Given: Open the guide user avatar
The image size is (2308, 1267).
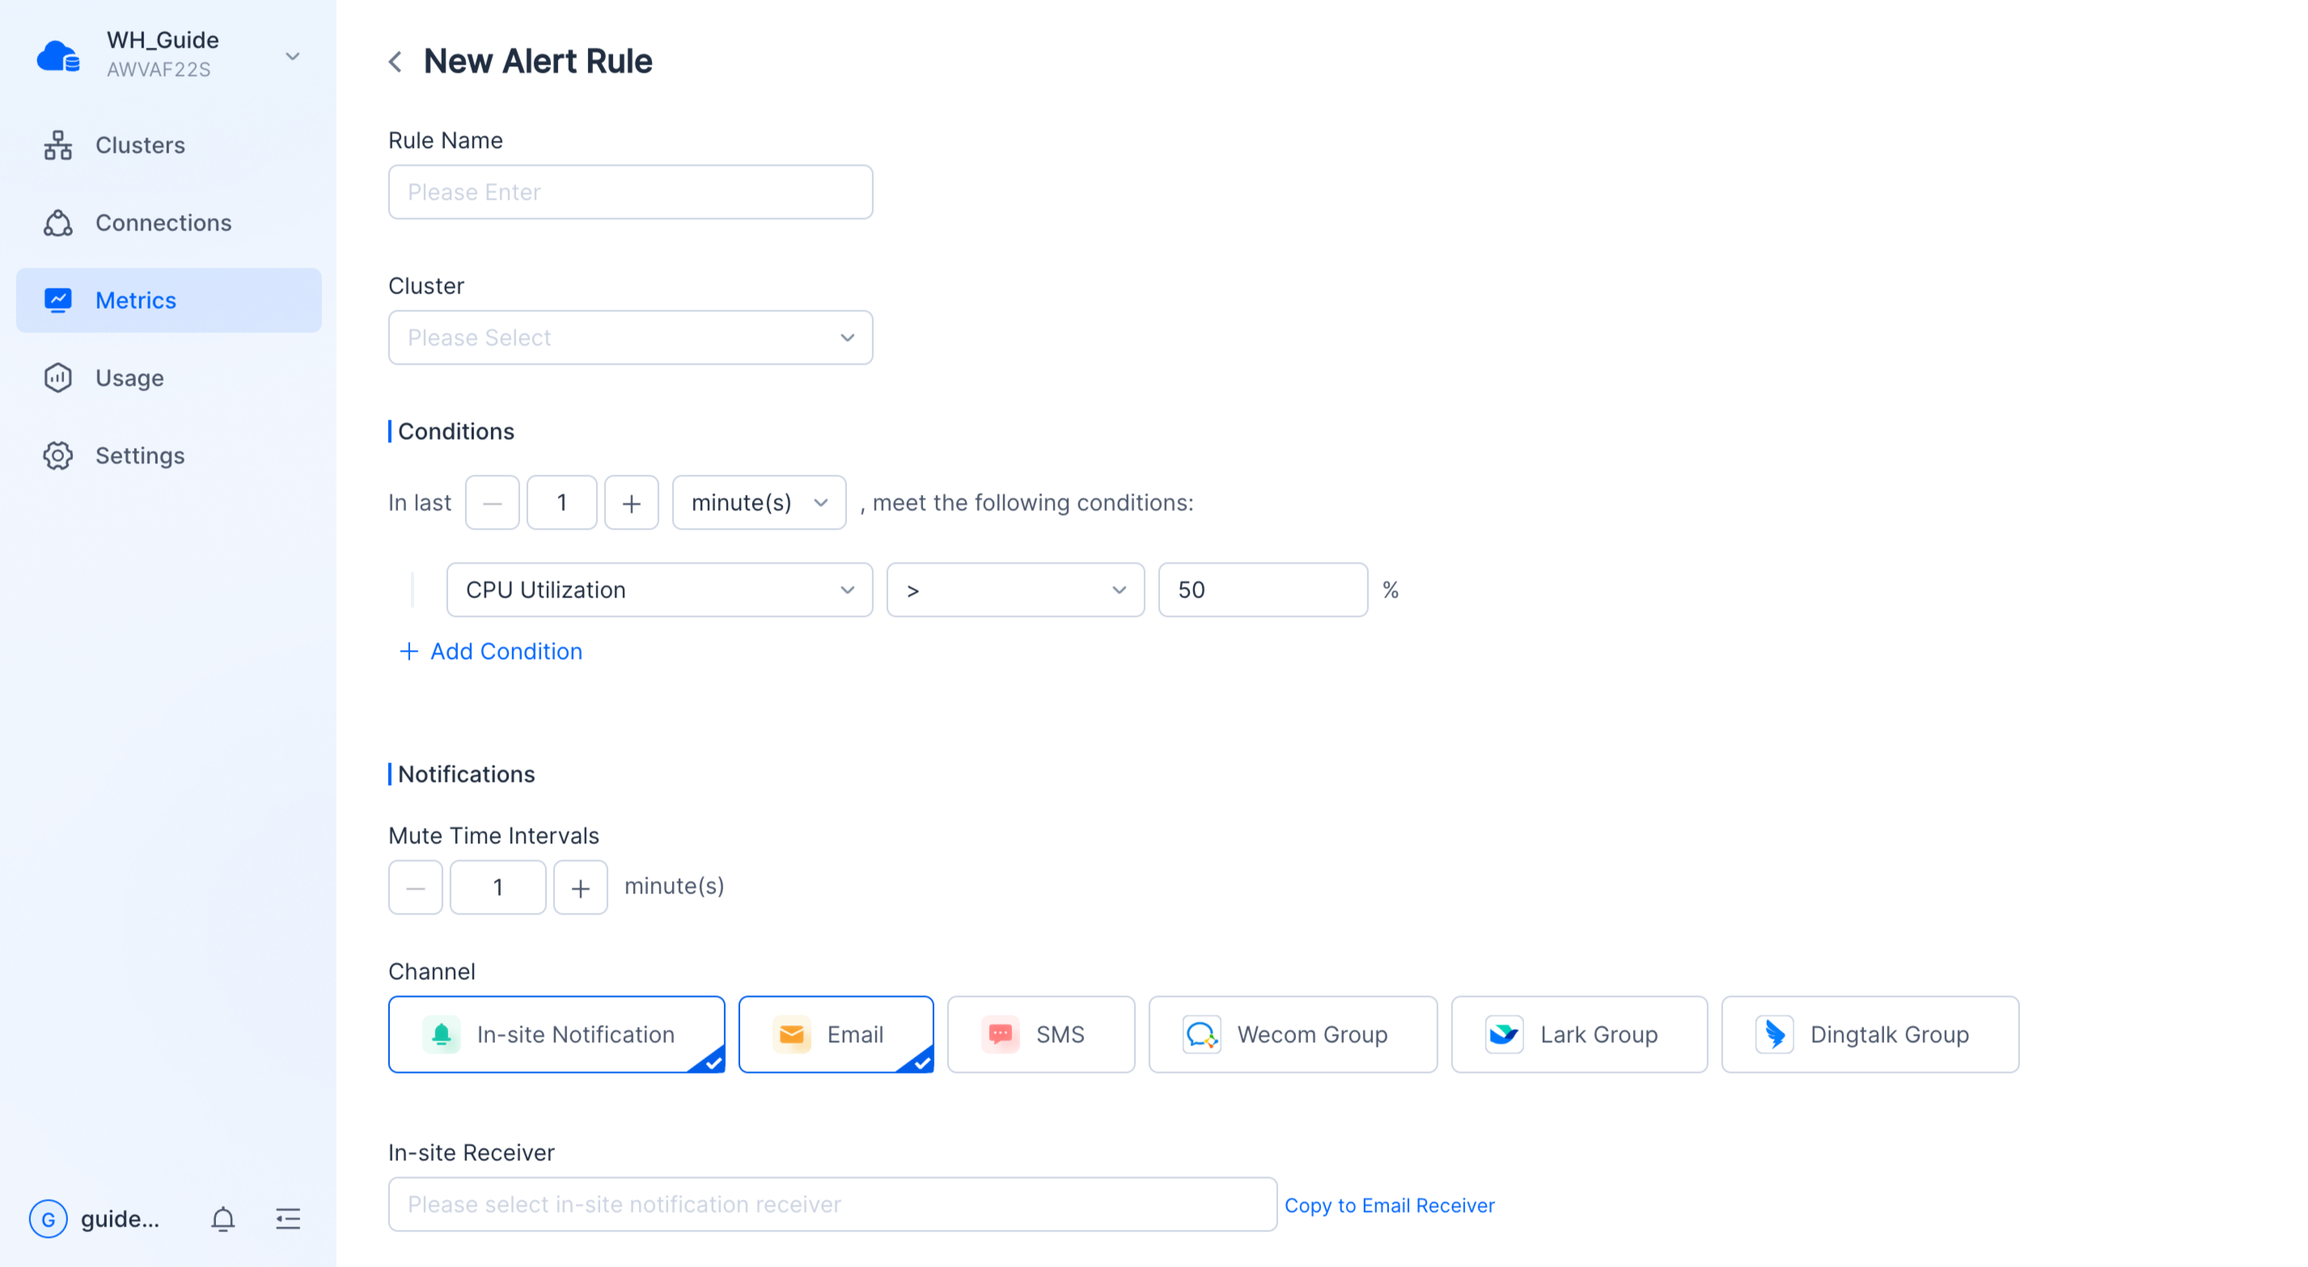Looking at the screenshot, I should (49, 1218).
